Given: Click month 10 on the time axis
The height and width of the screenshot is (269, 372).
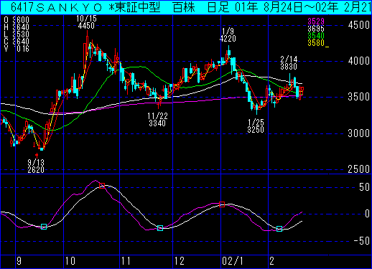Looking at the screenshot, I should (x=70, y=261).
